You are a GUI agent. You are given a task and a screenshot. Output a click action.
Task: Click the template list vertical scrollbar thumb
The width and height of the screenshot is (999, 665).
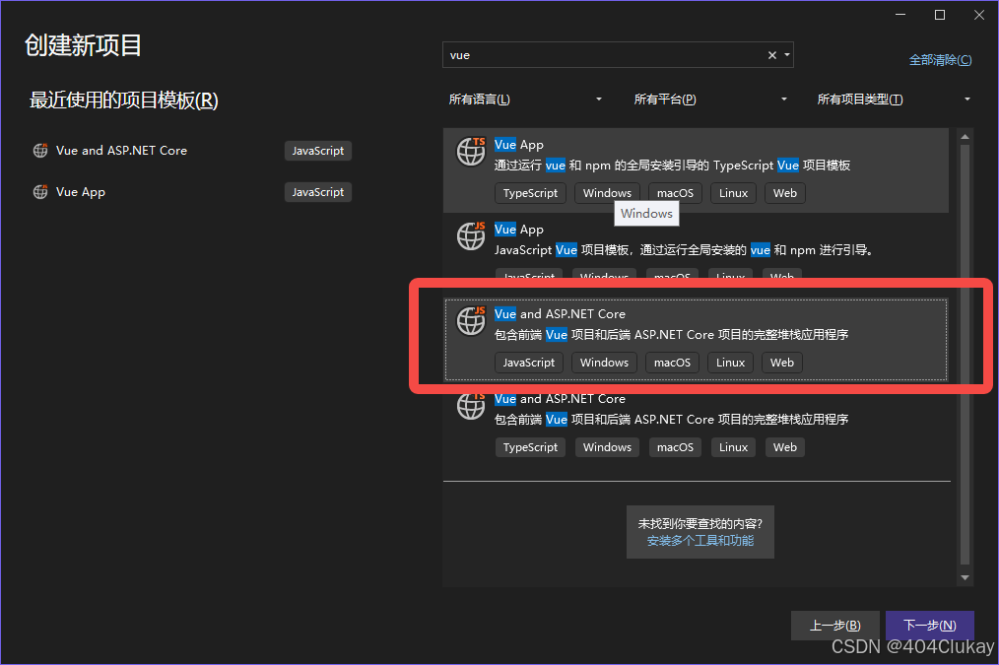[x=965, y=355]
